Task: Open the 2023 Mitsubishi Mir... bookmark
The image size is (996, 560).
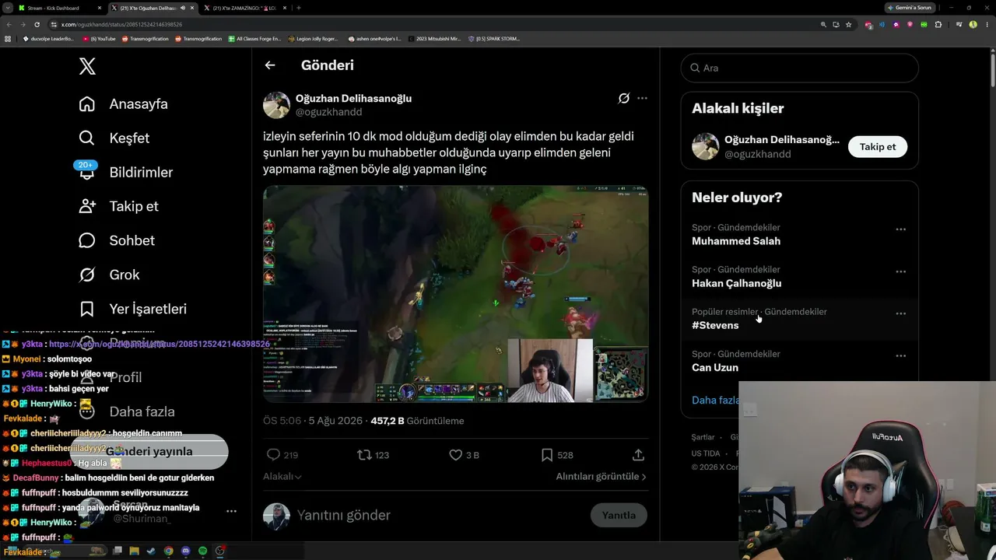Action: click(433, 38)
